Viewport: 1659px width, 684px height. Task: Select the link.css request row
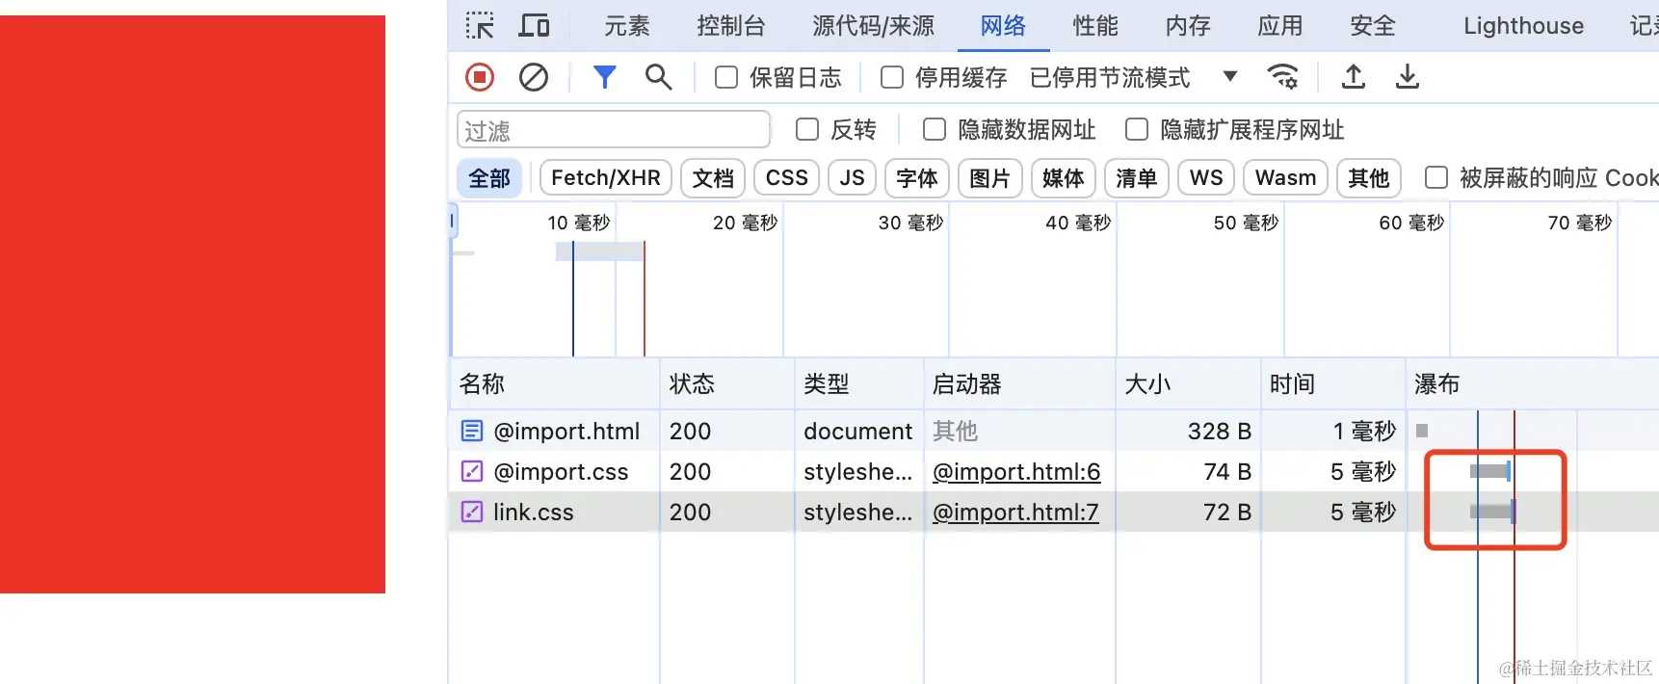coord(1054,512)
